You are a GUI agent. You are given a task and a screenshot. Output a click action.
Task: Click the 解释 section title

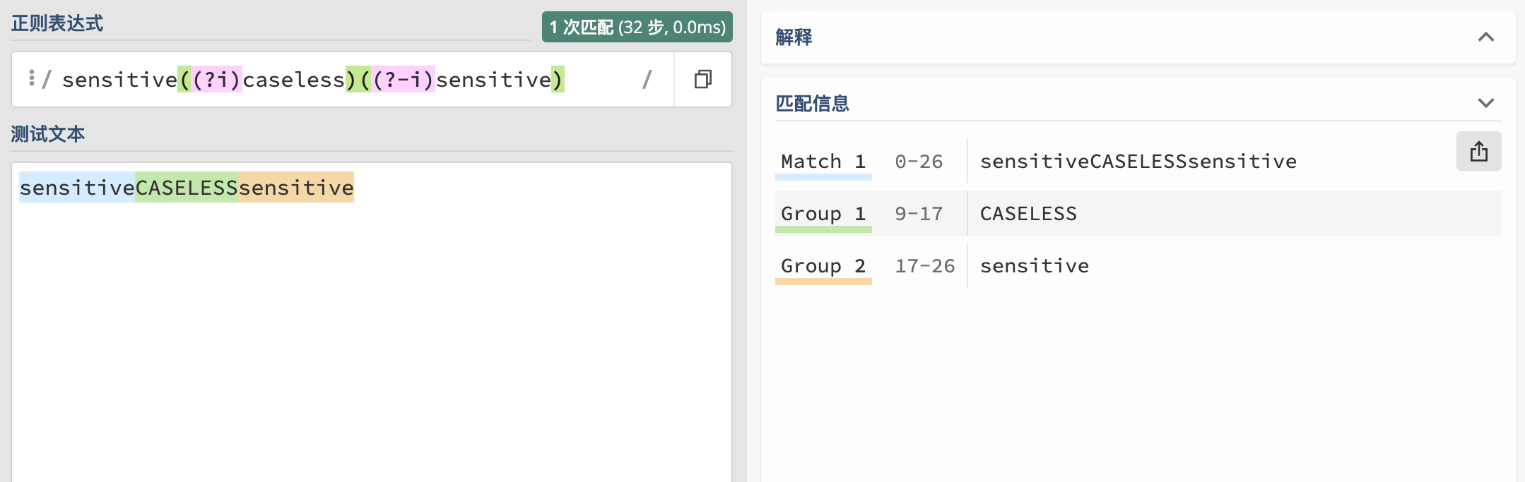pos(794,37)
